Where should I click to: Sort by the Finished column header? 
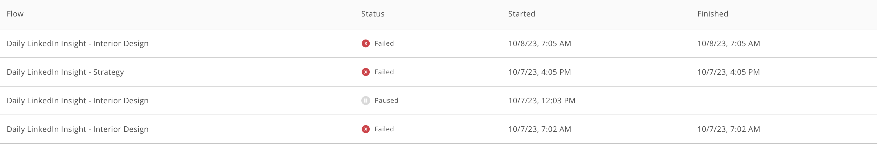(712, 14)
